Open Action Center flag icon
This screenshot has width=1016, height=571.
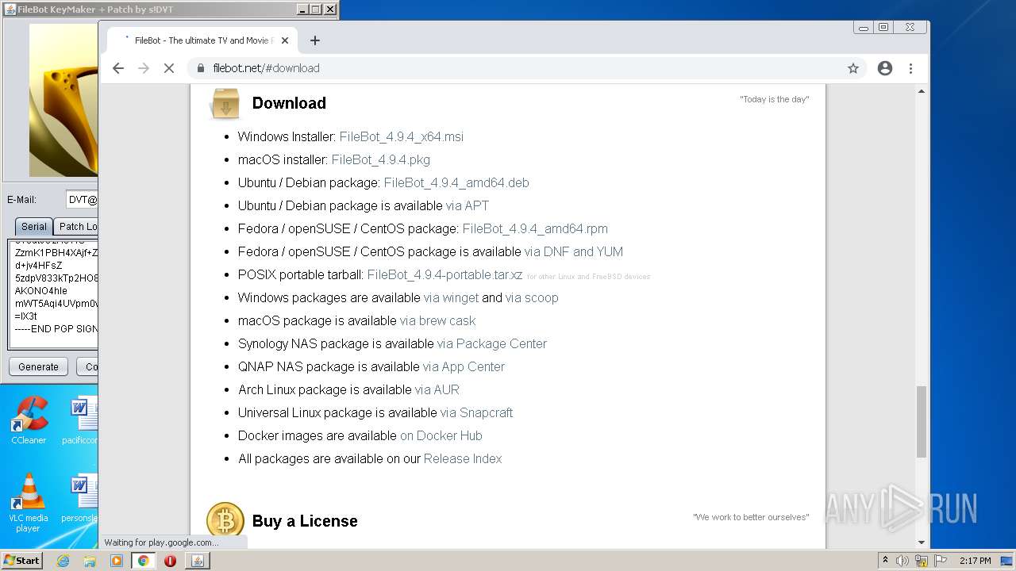pos(940,561)
